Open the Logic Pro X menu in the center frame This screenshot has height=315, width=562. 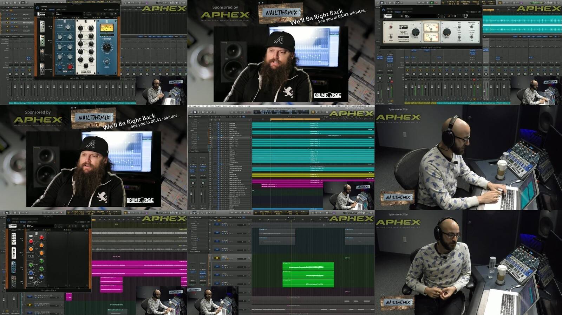pos(196,106)
